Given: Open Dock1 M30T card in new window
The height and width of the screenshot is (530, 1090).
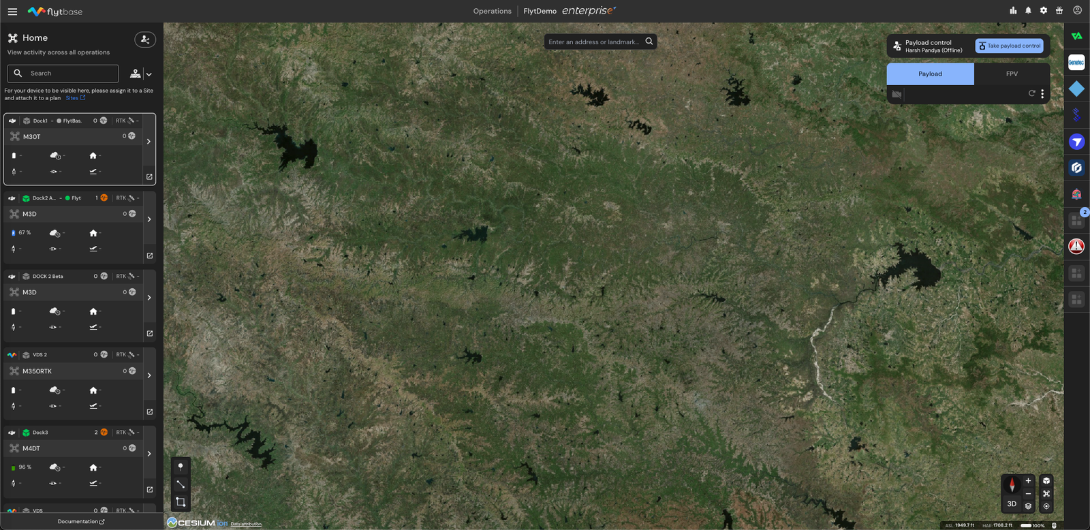Looking at the screenshot, I should (149, 177).
